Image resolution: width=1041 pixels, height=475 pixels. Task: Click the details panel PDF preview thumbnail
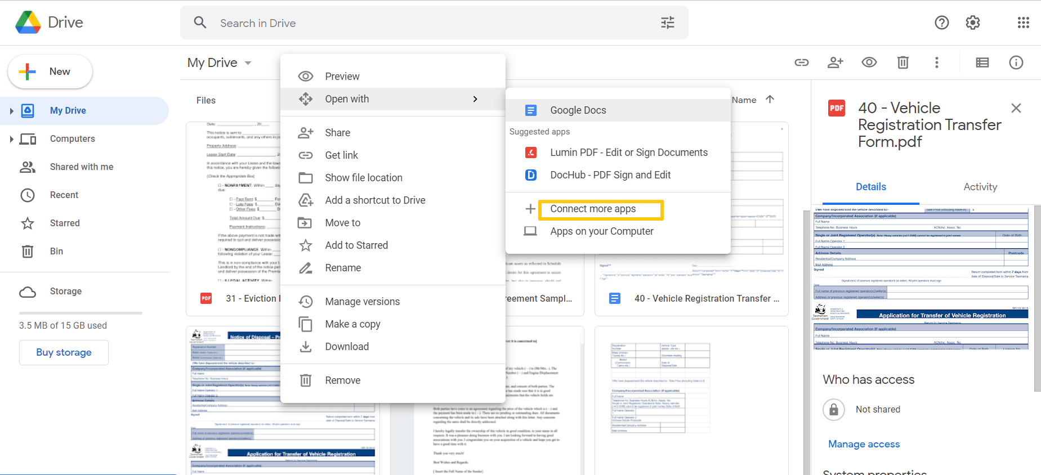[921, 279]
